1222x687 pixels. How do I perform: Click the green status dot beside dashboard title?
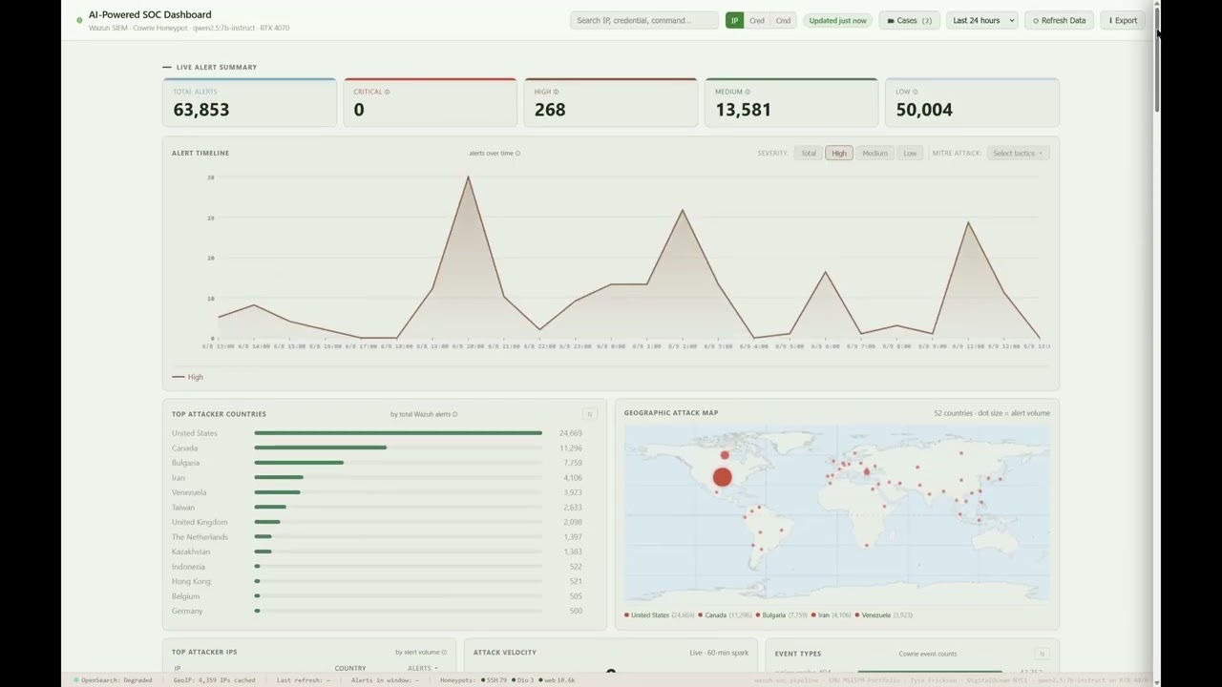79,20
